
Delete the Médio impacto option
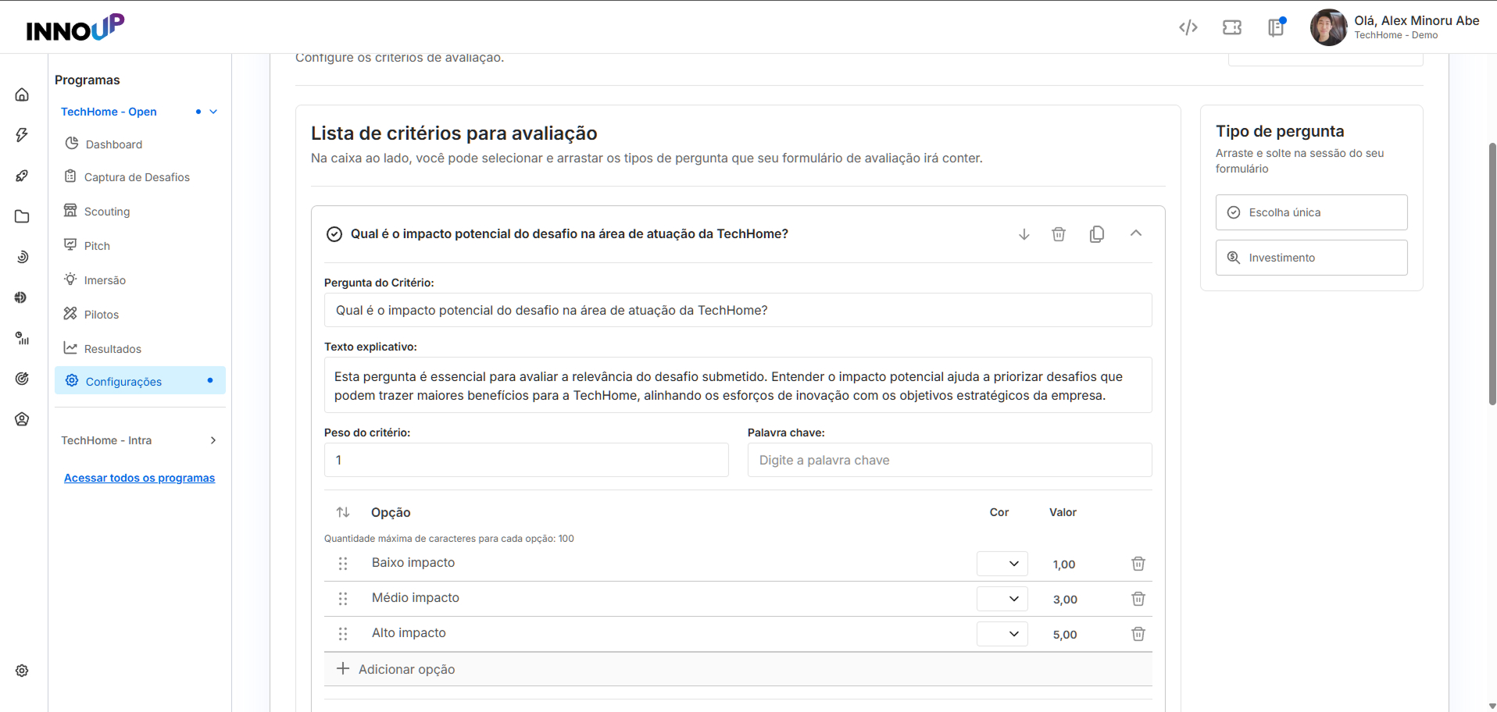click(x=1138, y=599)
